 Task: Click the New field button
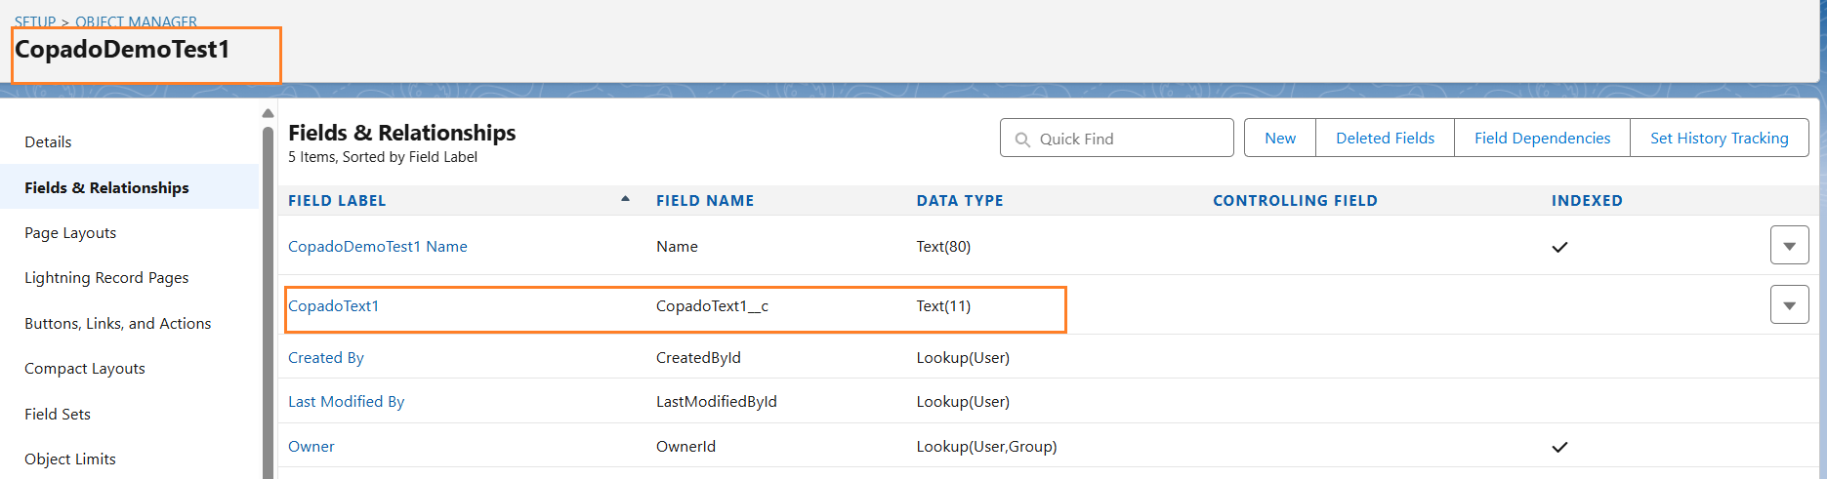tap(1280, 138)
